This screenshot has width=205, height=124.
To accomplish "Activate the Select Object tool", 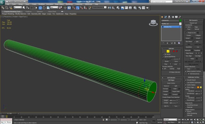I will pos(24,8).
